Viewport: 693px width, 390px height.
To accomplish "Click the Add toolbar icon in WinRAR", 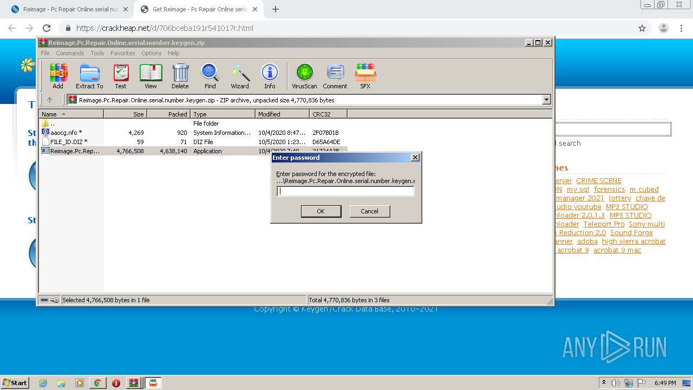I will 58,76.
